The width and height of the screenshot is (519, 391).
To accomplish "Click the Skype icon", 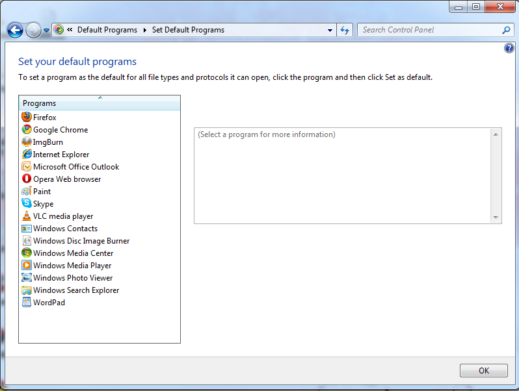I will pyautogui.click(x=27, y=203).
